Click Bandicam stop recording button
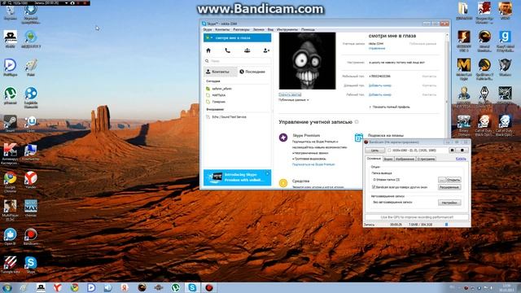The image size is (521, 293). (x=462, y=150)
